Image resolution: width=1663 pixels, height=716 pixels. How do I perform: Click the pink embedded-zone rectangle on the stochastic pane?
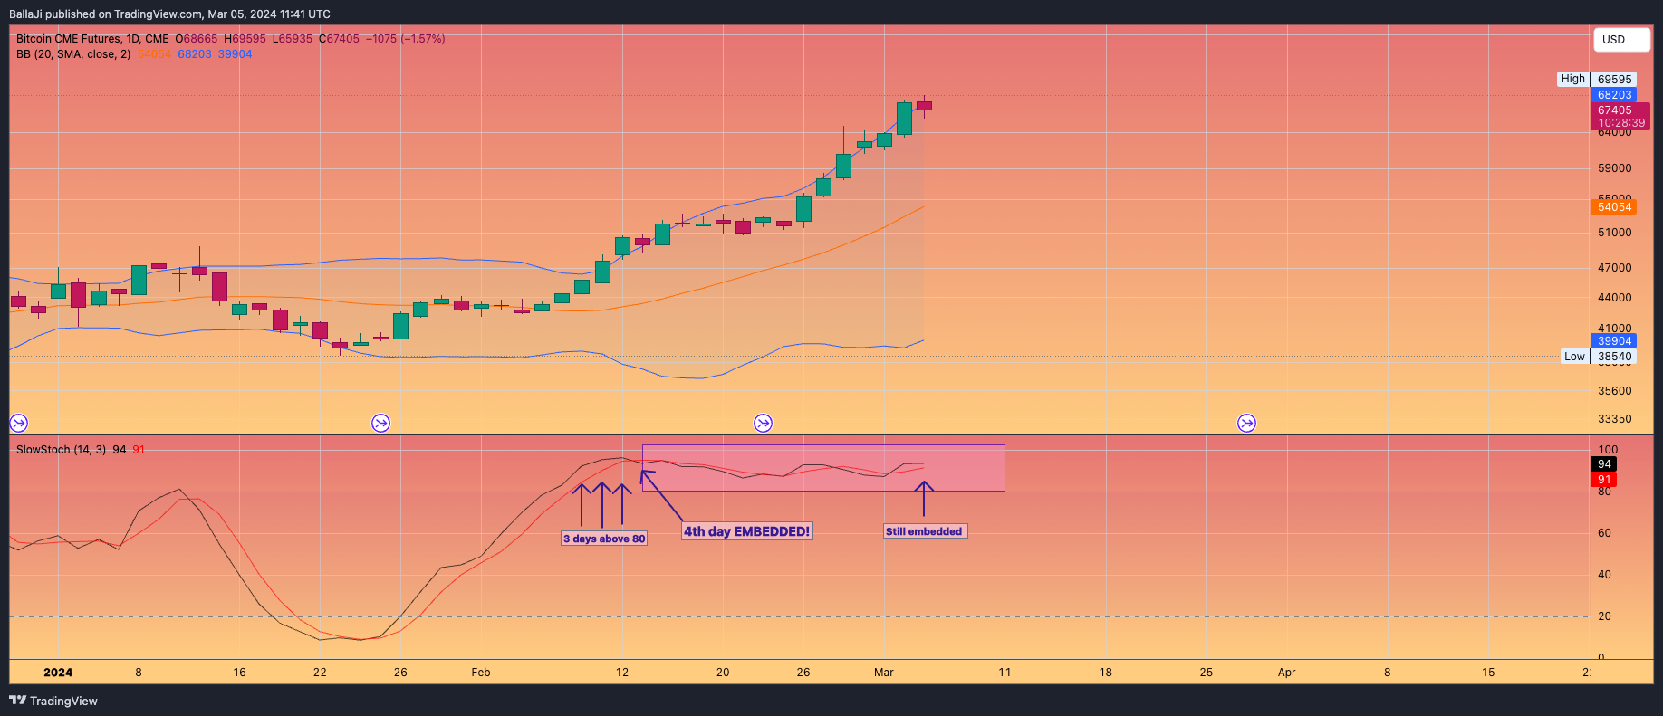(x=823, y=468)
